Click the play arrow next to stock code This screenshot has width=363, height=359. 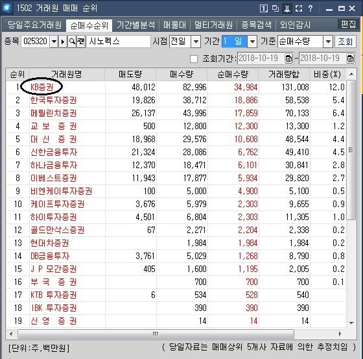[x=62, y=42]
